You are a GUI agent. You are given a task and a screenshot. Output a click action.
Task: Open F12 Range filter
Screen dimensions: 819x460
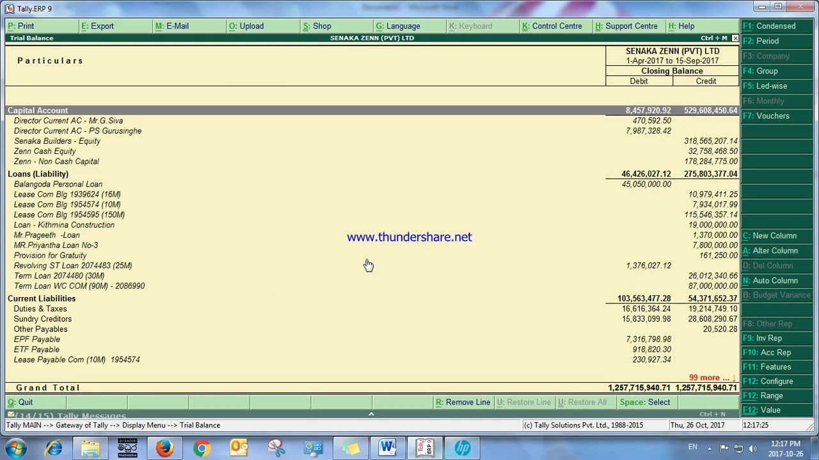pos(777,395)
